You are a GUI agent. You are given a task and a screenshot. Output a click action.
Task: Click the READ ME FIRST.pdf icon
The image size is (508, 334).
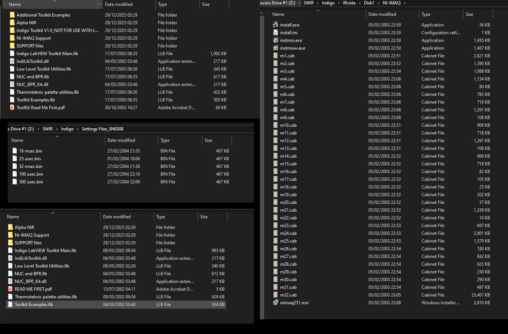click(x=10, y=289)
